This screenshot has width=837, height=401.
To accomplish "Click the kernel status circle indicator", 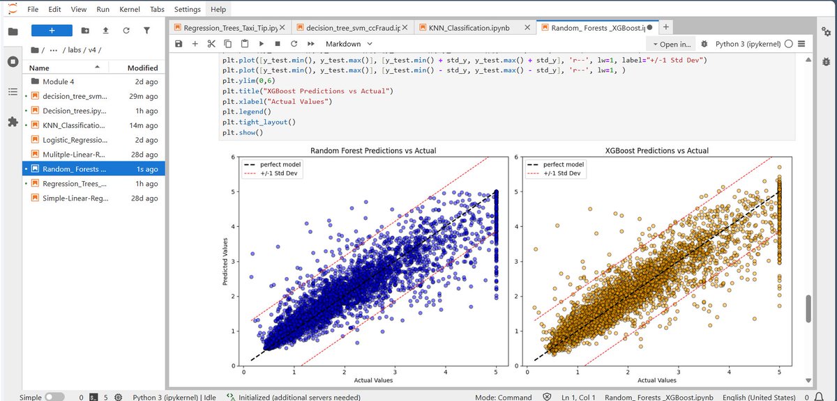I will [788, 44].
